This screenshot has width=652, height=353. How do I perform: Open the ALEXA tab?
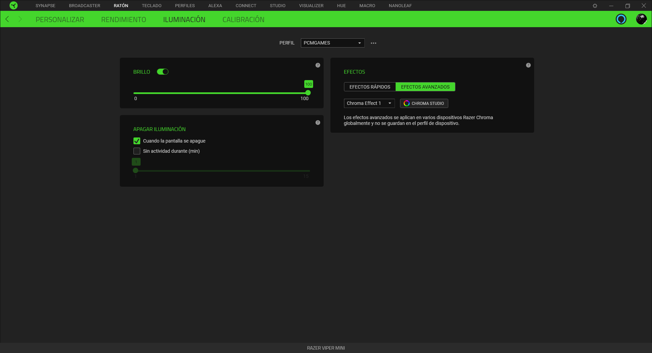(215, 6)
